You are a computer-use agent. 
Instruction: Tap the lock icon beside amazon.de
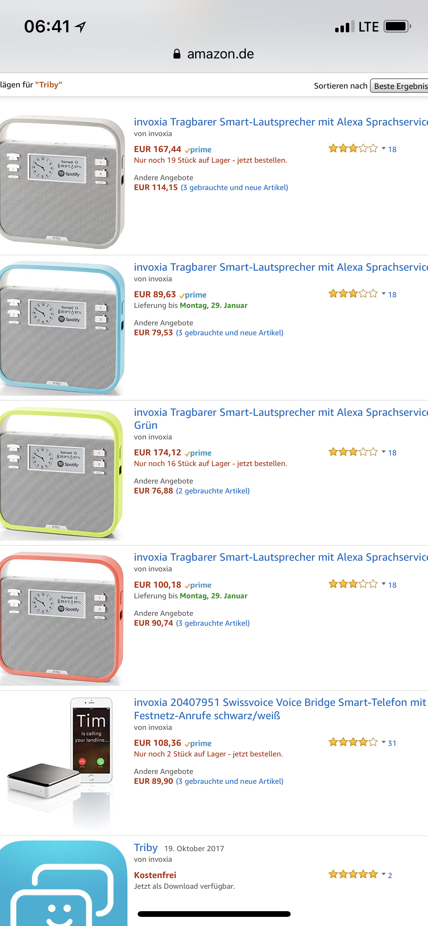[x=177, y=54]
